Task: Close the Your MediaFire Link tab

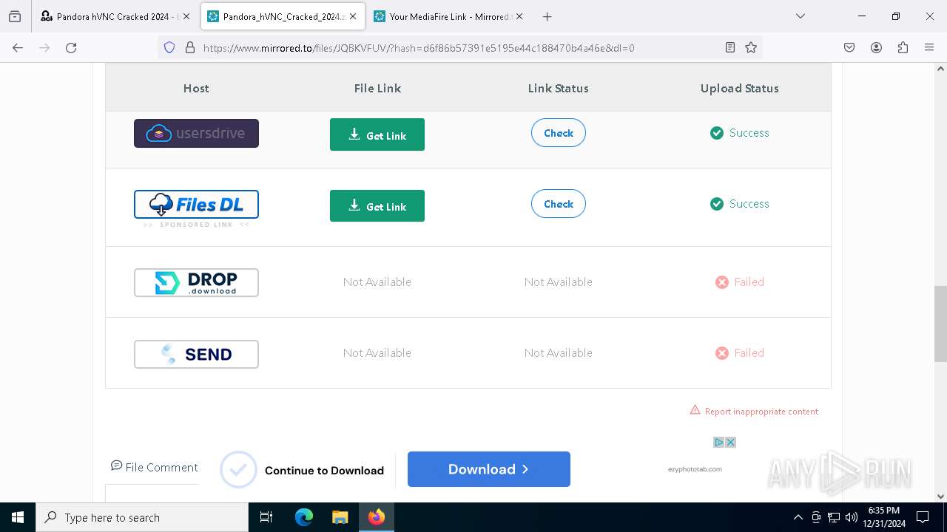Action: 519,16
